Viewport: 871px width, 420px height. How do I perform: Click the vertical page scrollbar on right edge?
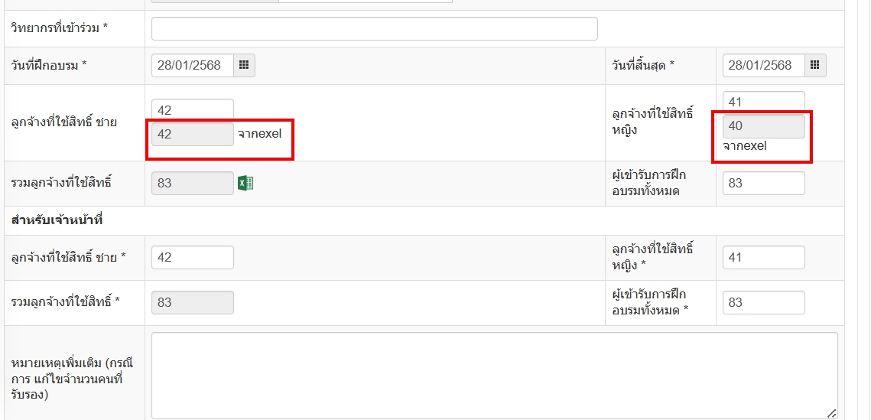864,210
